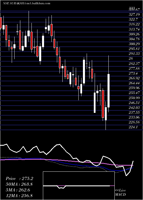Click the 12MA : 256.8 readout
This screenshot has height=200, width=143.
pyautogui.click(x=19, y=195)
